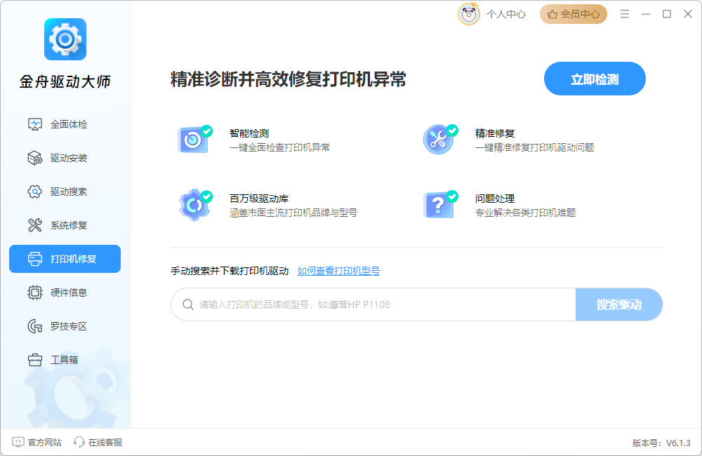Screen dimensions: 702x456
Task: Select 打印机修复 sidebar item
Action: [x=65, y=259]
